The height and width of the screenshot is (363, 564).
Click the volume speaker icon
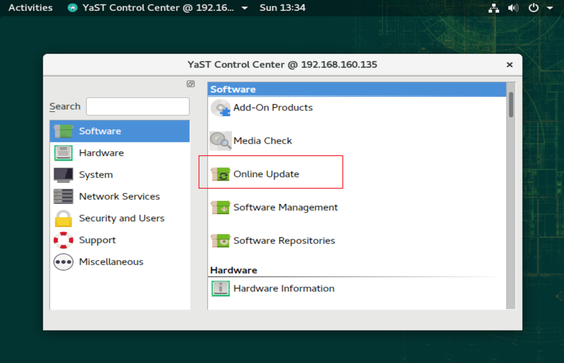(513, 8)
